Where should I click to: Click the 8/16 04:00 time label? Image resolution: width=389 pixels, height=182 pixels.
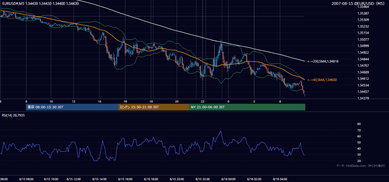point(280,179)
